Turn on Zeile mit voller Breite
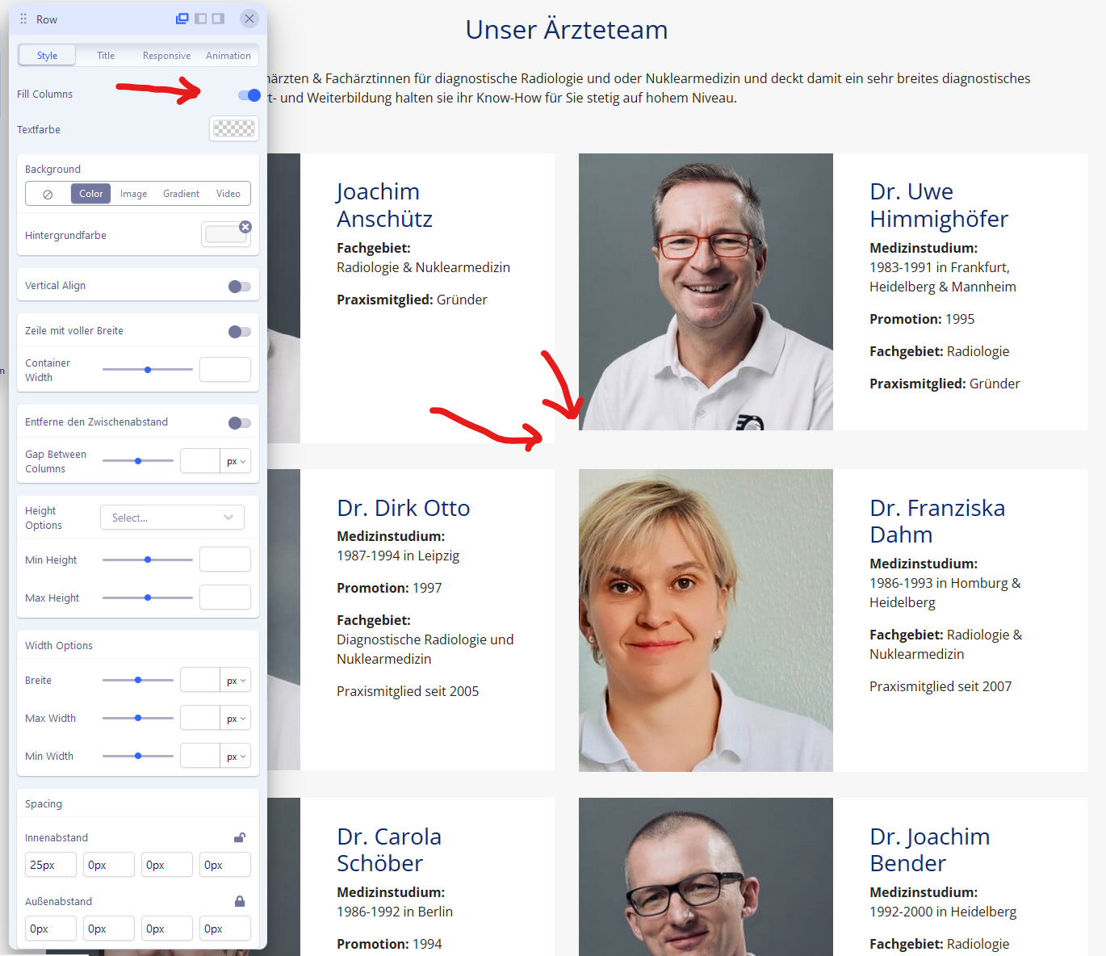 click(239, 332)
